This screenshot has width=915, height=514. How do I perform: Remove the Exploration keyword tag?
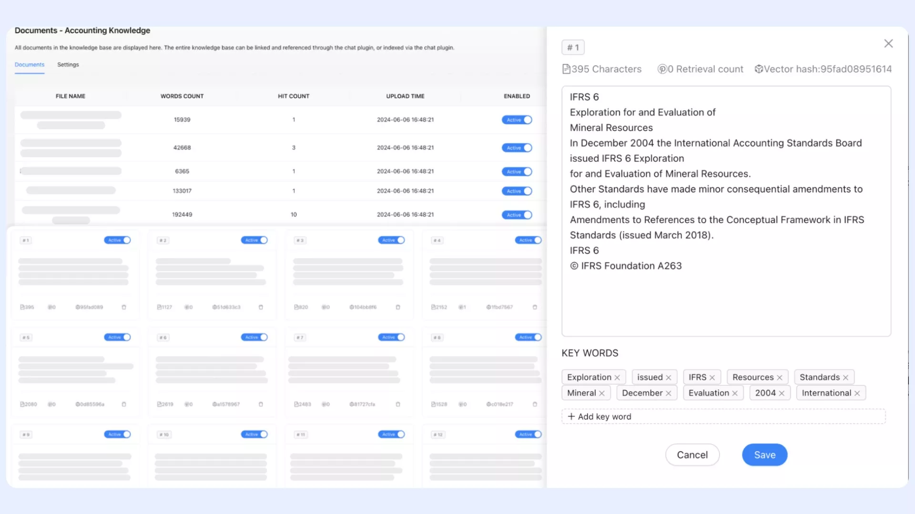pos(617,377)
